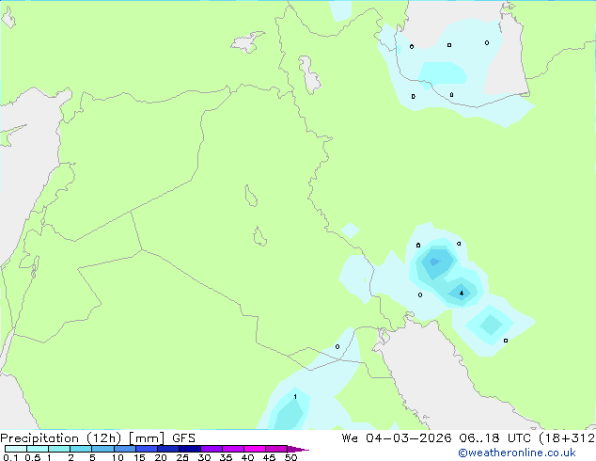Click the weatheronline.co.uk copyright link
Viewport: 596px width, 461px height.
[517, 453]
